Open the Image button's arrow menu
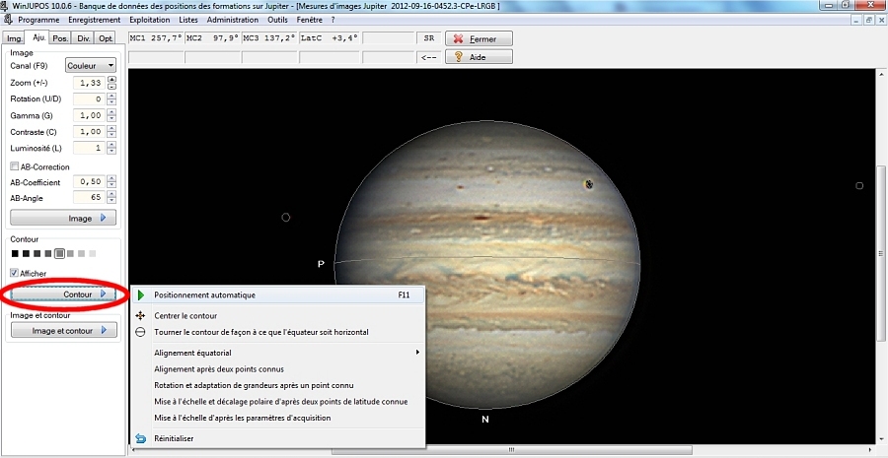888x458 pixels. point(103,218)
